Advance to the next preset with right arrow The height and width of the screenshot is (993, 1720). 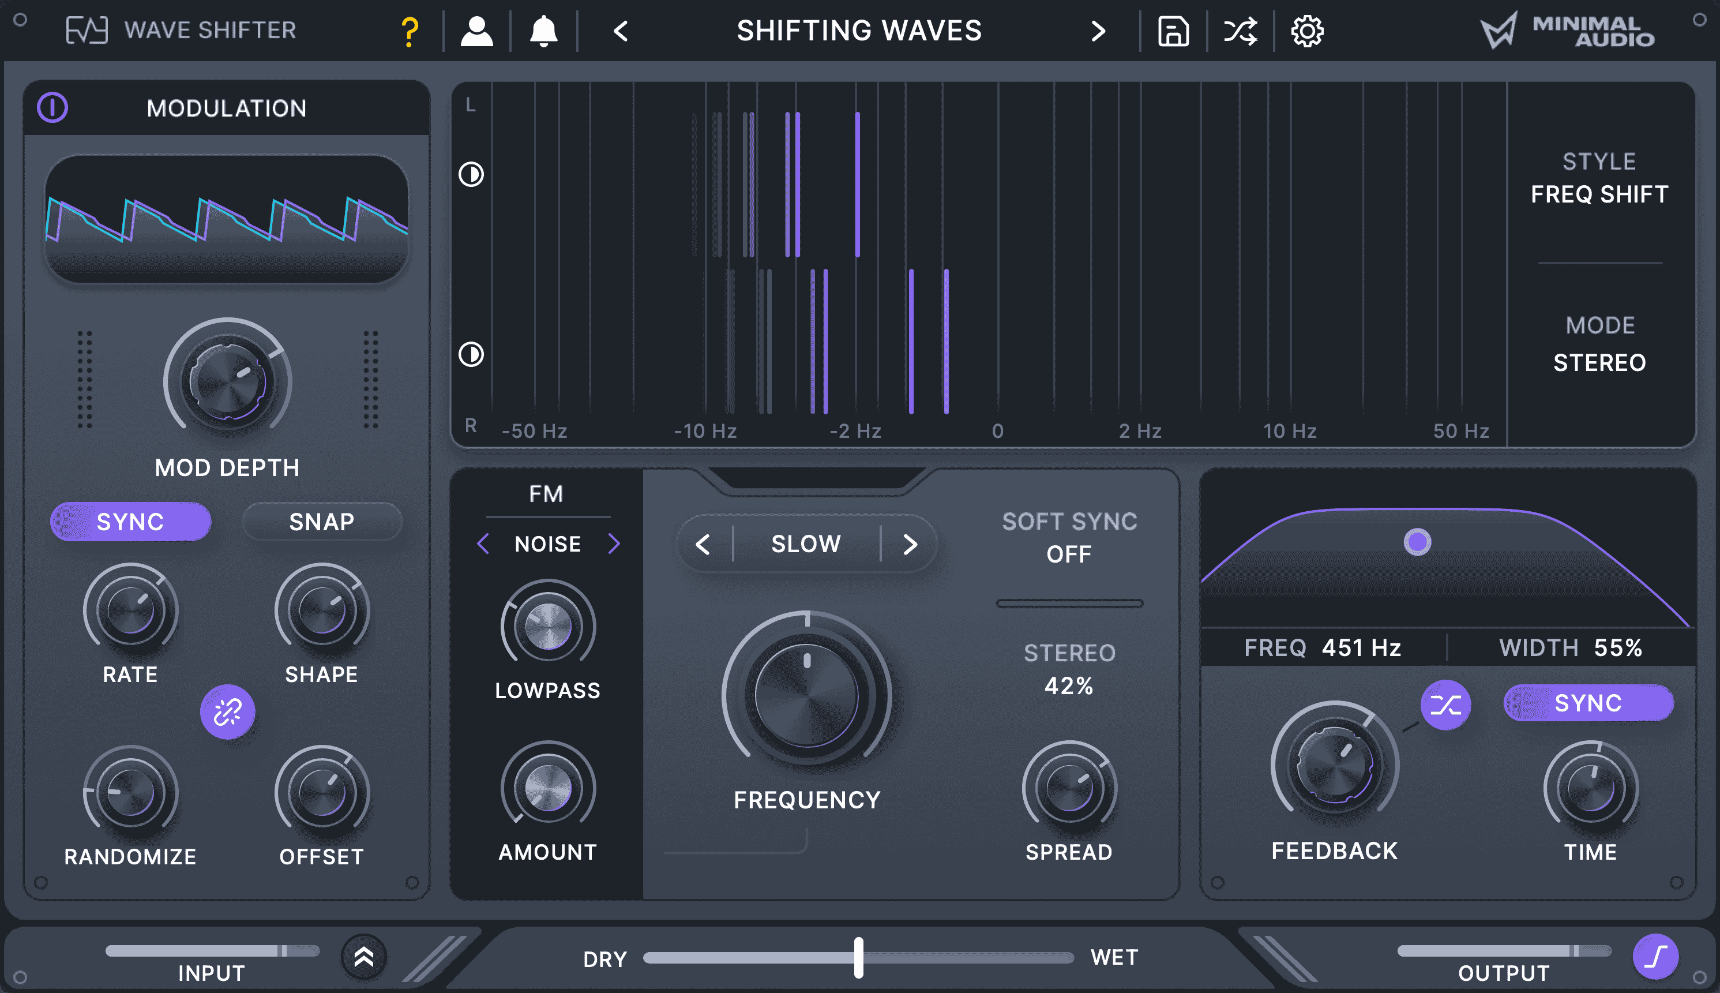click(1098, 31)
